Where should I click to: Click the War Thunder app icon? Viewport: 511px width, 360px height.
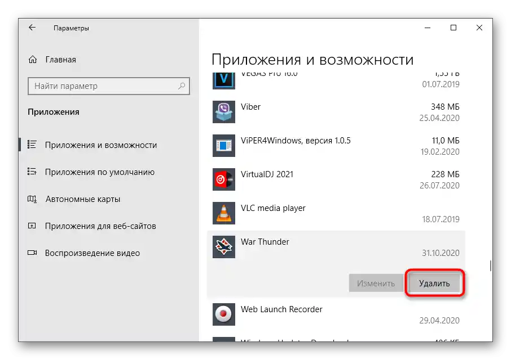(x=224, y=247)
